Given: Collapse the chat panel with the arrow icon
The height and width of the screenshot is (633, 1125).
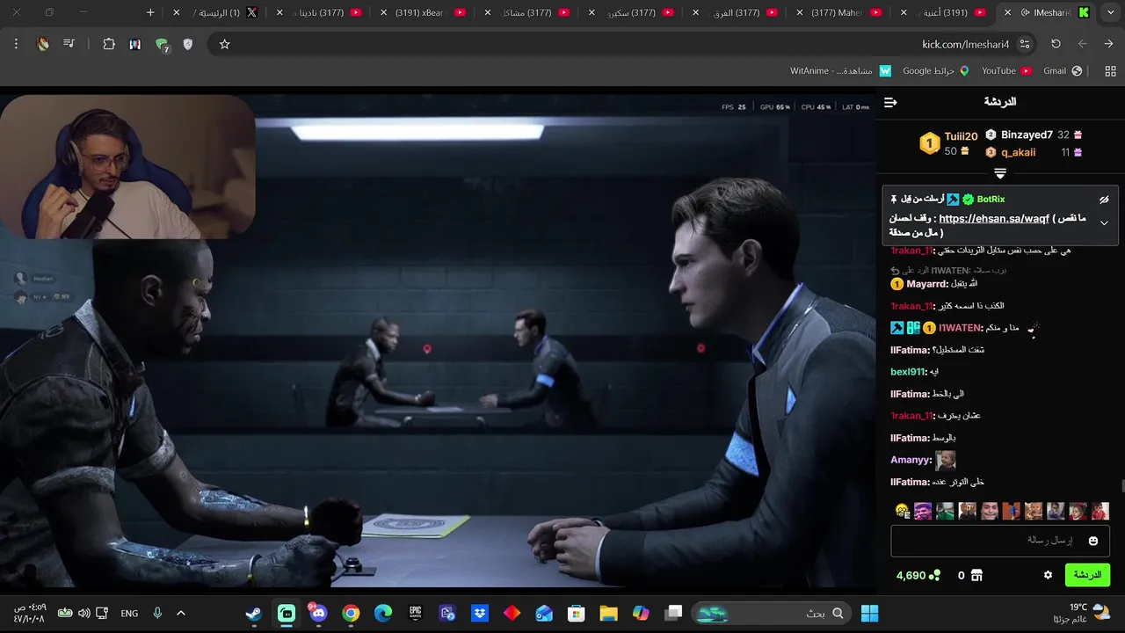Looking at the screenshot, I should [x=890, y=103].
